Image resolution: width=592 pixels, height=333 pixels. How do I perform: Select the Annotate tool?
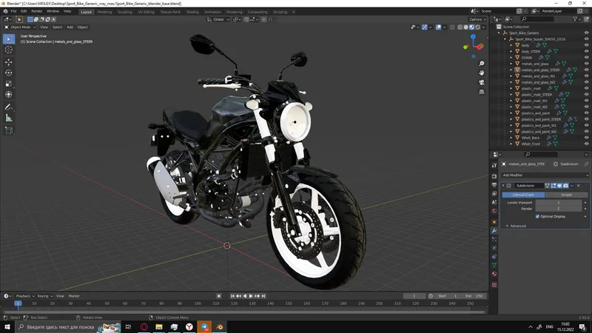click(x=9, y=107)
